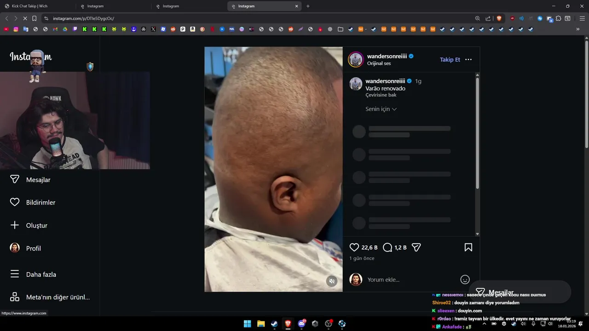Screen dimensions: 589x331
Task: Click Takip Et to follow wandersonreiiii
Action: (x=450, y=60)
